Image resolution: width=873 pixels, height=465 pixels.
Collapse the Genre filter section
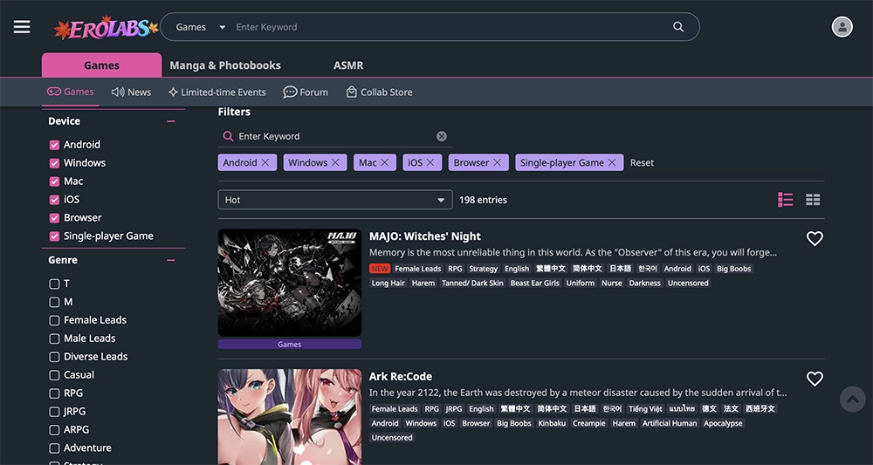171,260
